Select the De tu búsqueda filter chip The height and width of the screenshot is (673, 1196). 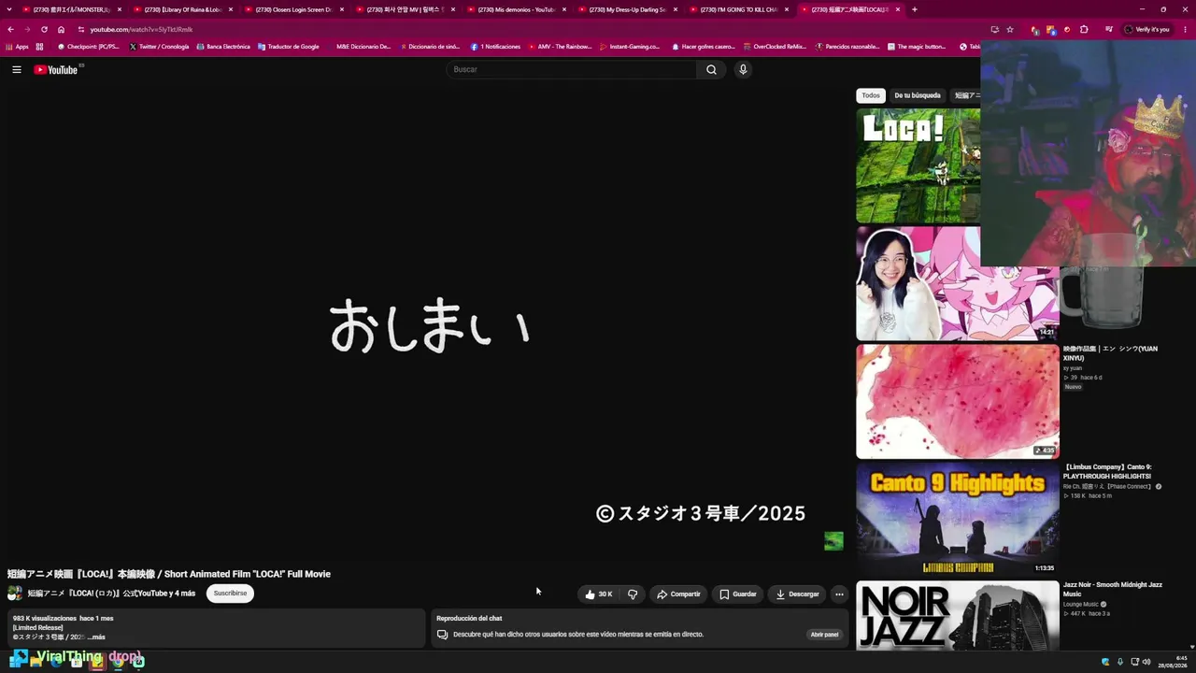coord(918,95)
